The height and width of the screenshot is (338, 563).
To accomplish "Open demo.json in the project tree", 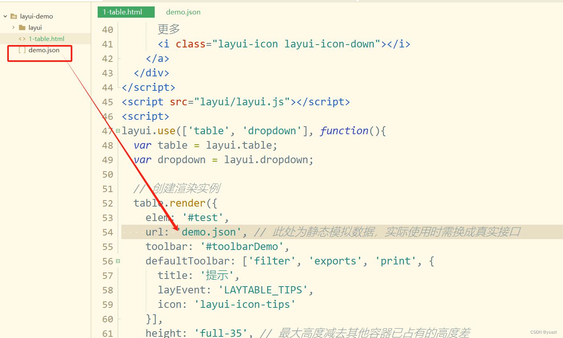I will tap(44, 50).
